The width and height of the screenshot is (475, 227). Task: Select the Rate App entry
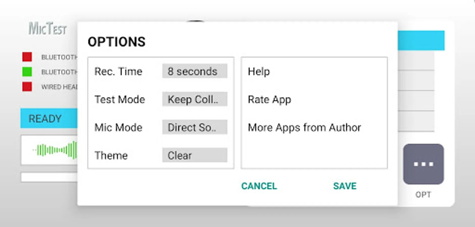click(x=269, y=100)
